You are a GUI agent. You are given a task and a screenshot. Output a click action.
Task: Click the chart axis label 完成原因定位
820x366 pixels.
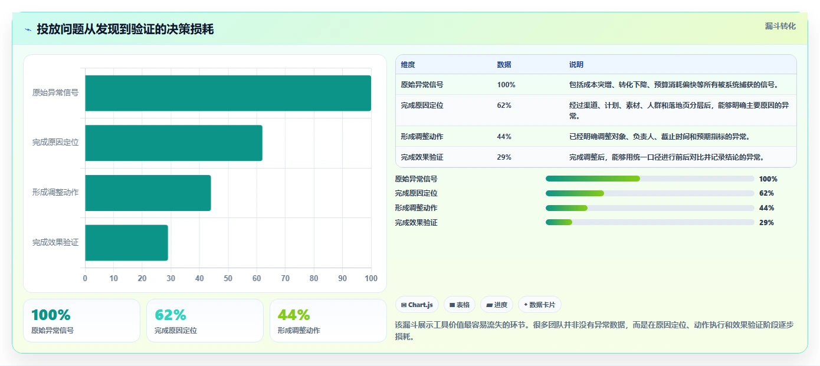pos(55,143)
